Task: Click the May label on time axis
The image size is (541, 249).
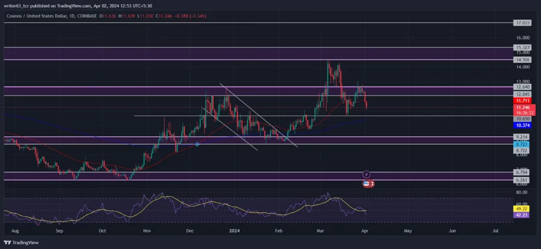Action: 408,231
